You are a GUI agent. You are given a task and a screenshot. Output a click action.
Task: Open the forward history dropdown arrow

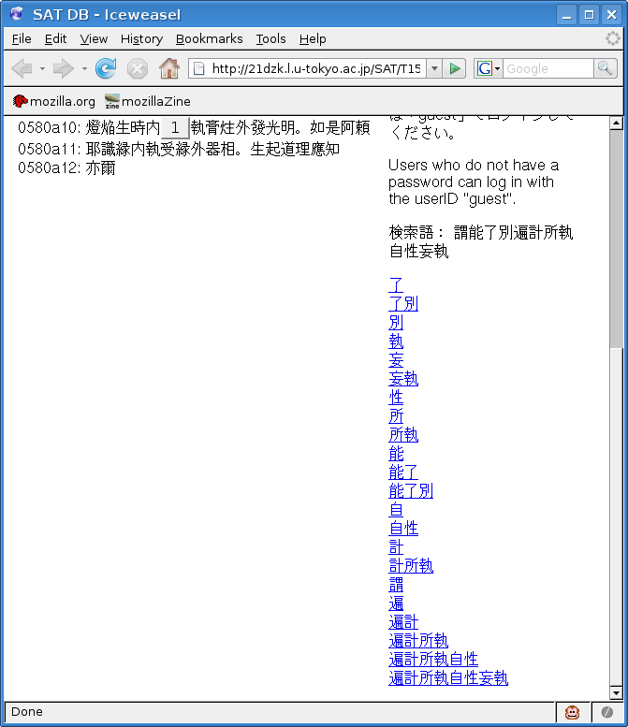84,68
